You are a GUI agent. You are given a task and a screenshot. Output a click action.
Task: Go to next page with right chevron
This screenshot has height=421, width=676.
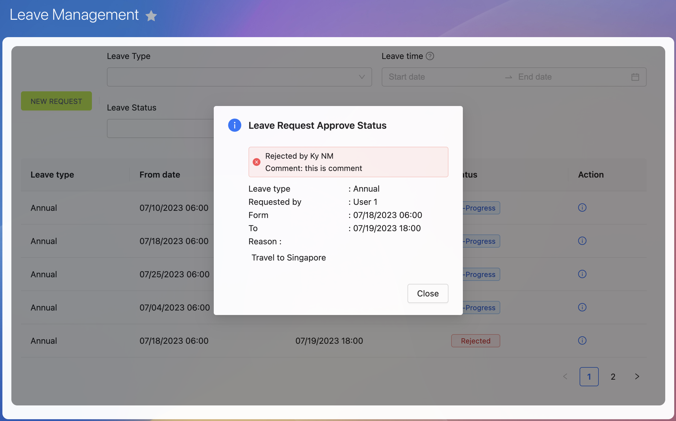coord(637,376)
